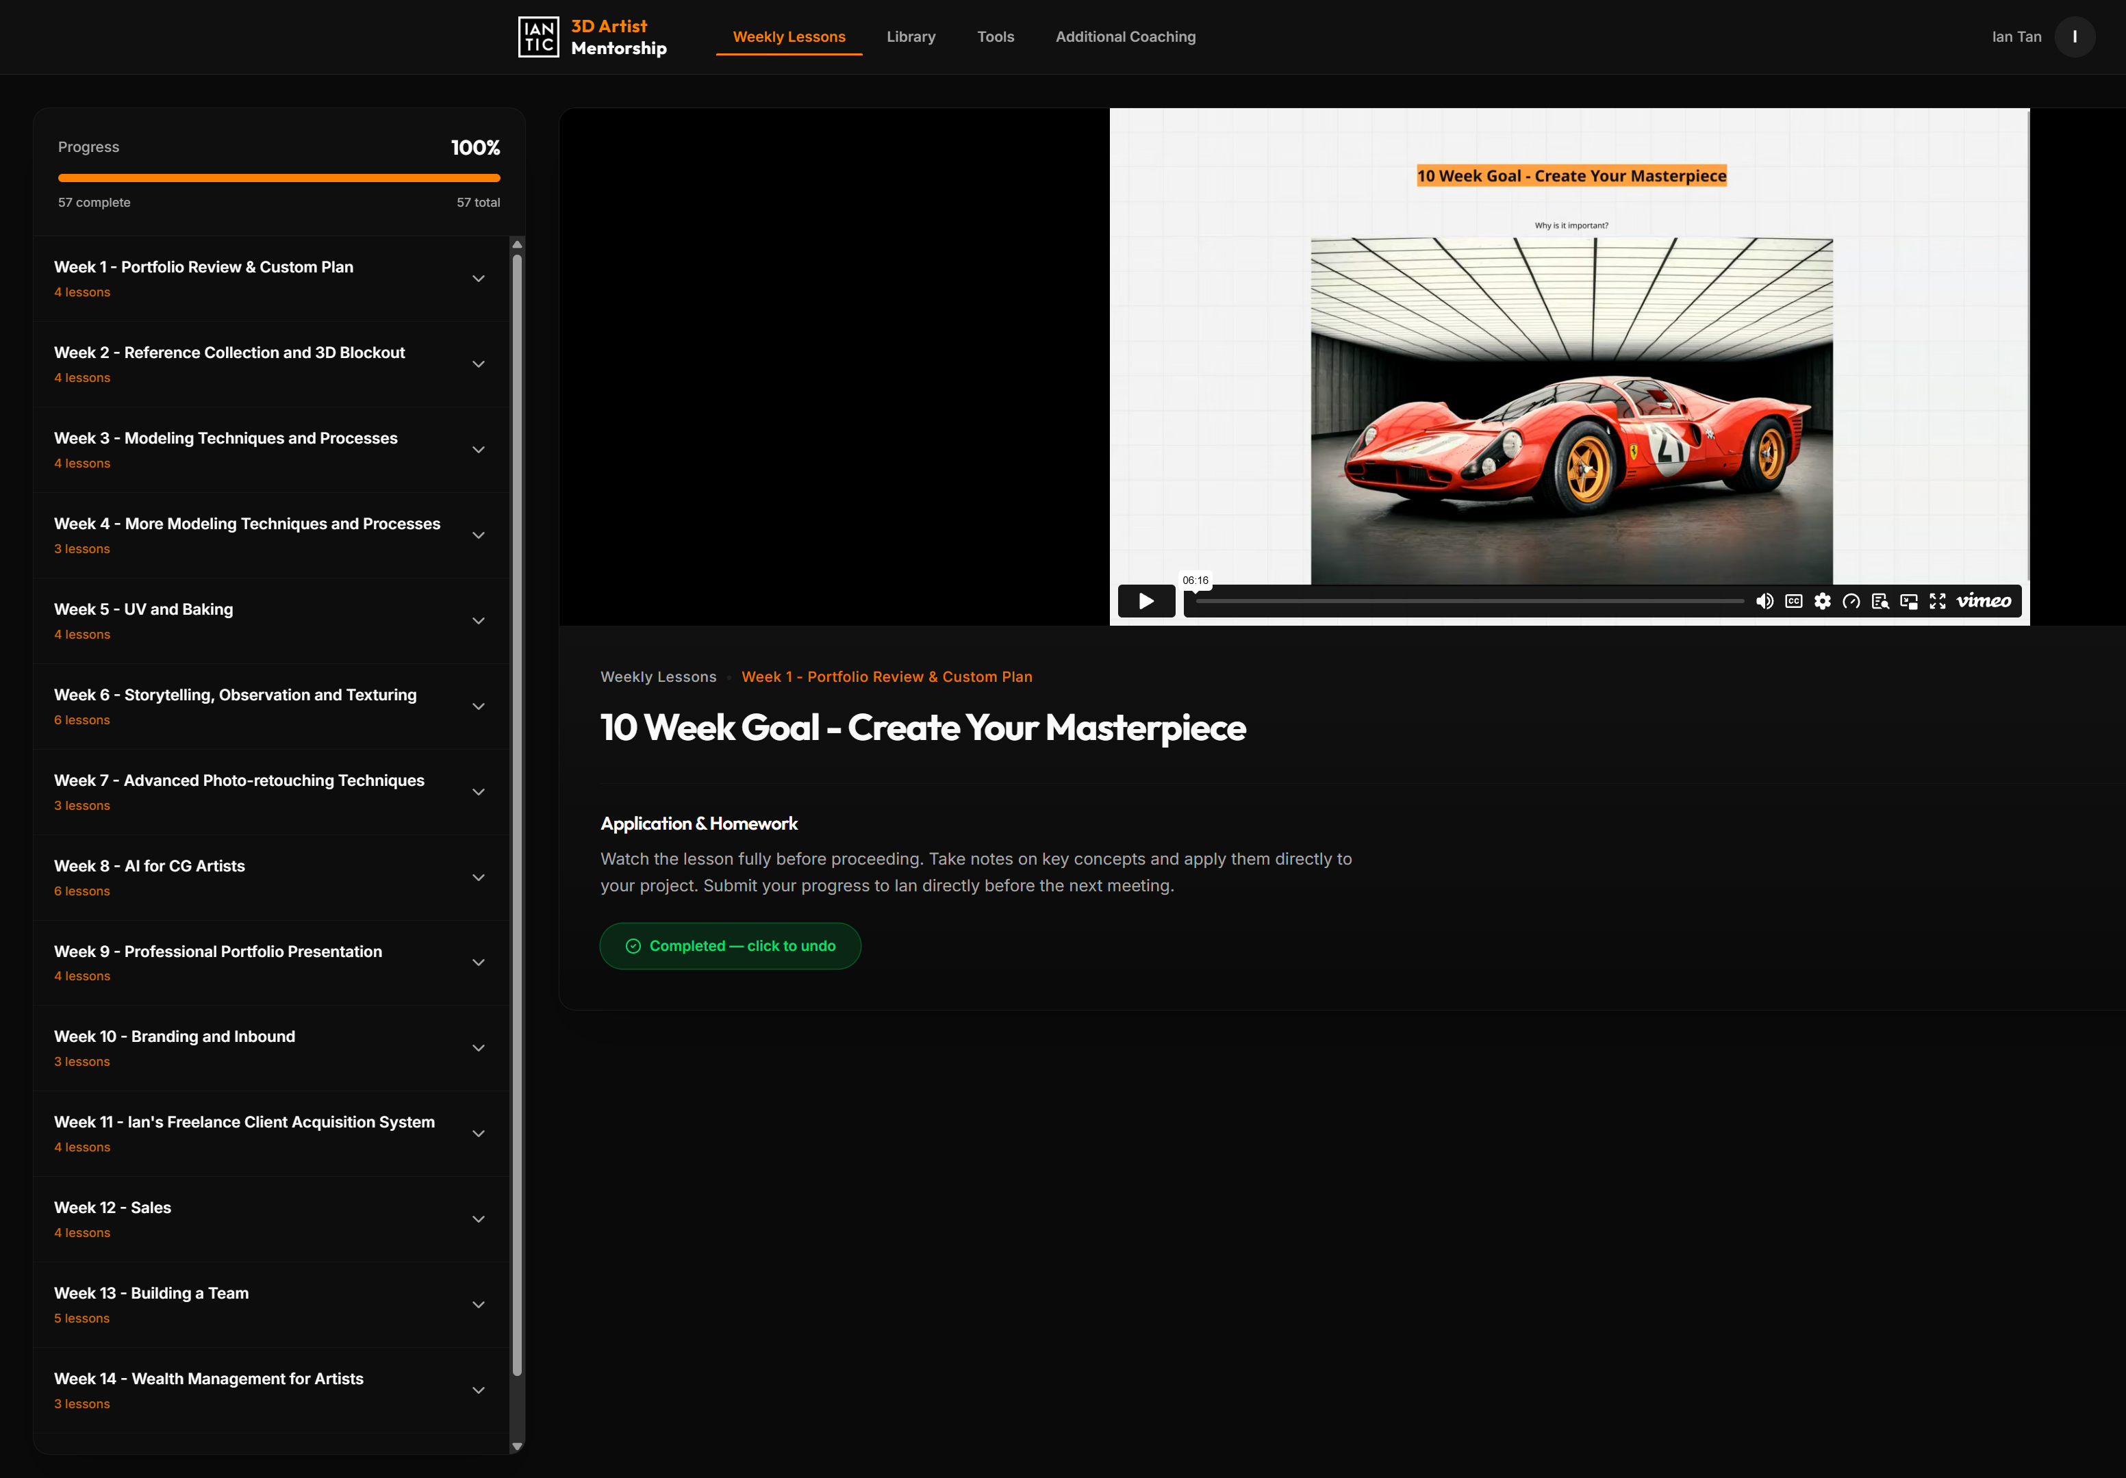Screen dimensions: 2126x1478
Task: Enter fullscreen video mode
Action: (1937, 601)
